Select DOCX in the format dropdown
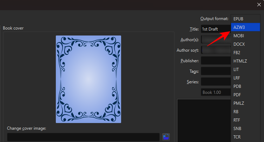This screenshot has height=142, width=264. (245, 44)
